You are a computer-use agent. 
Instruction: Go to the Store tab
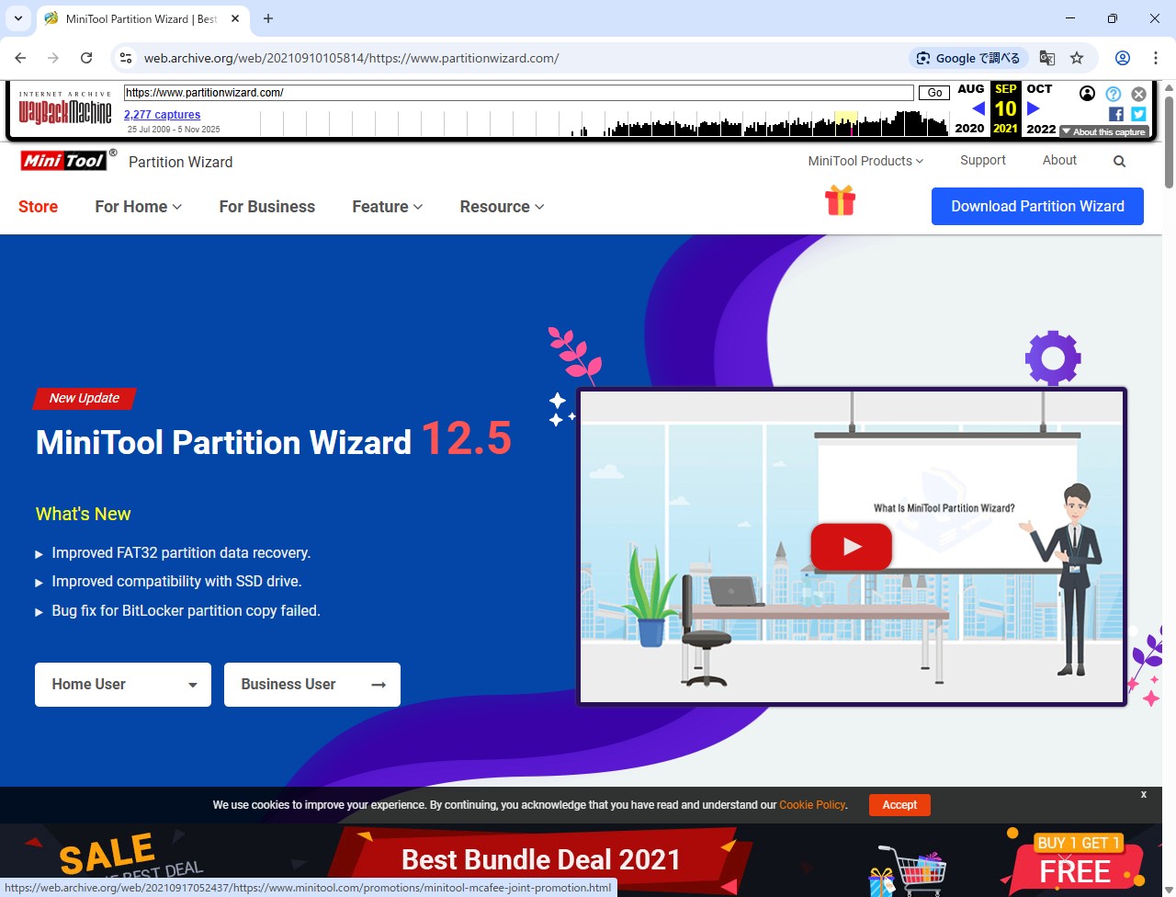[x=39, y=207]
